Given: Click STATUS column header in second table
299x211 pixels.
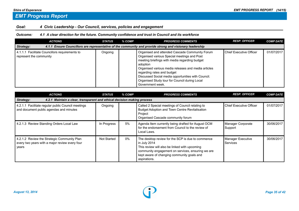Looking at the screenshot, I should (108, 94).
